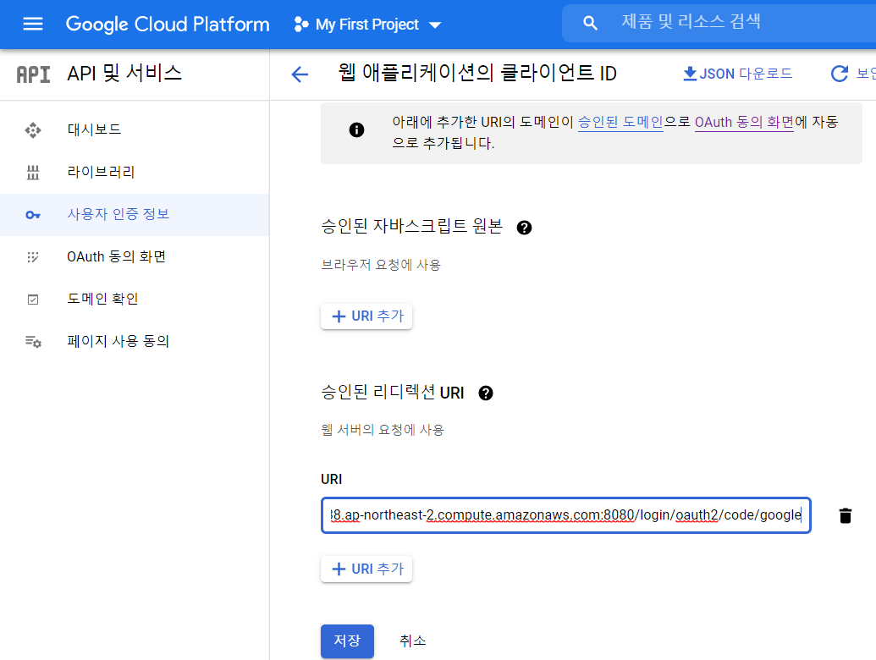Open the My First Project selector dropdown
Image resolution: width=876 pixels, height=660 pixels.
[367, 25]
